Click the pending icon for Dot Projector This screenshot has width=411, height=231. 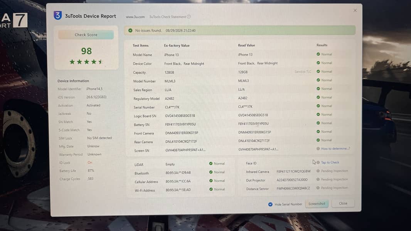coord(318,179)
